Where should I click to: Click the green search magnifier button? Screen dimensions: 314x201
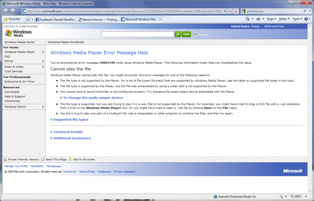click(178, 34)
